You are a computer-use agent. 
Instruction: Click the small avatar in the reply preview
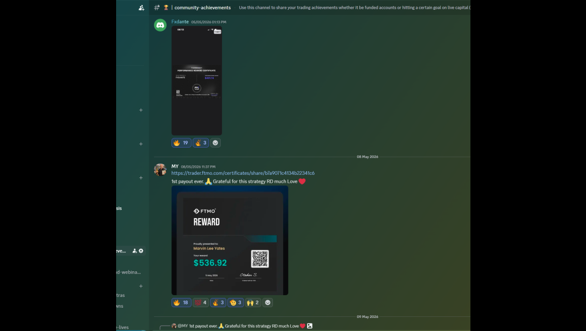point(174,326)
